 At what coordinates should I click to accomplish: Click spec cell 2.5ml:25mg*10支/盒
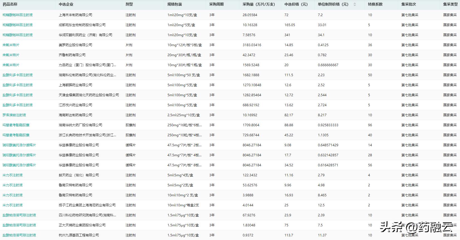point(184,115)
